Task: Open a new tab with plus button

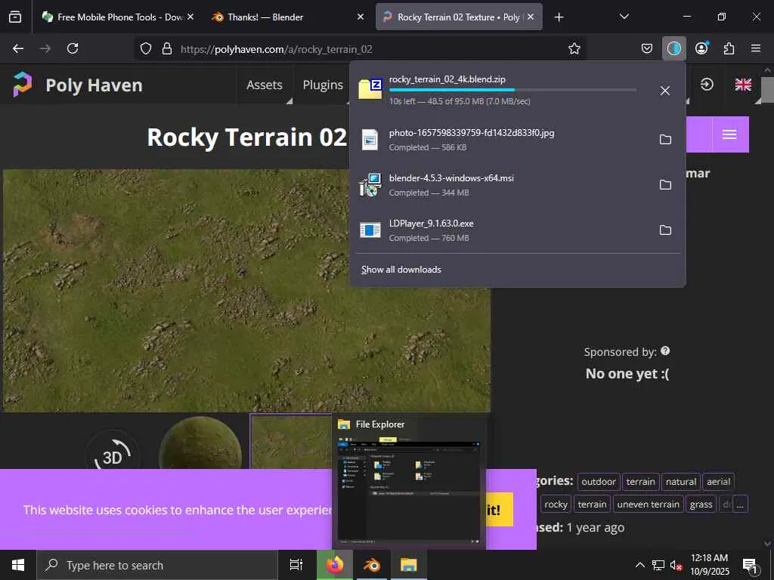Action: [559, 17]
